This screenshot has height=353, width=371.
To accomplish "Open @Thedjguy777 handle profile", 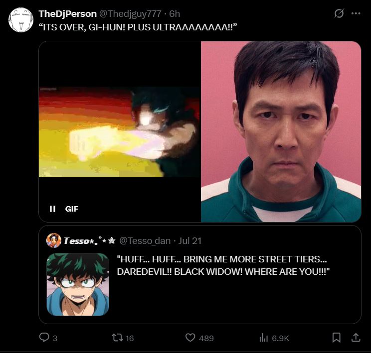I will pyautogui.click(x=130, y=14).
